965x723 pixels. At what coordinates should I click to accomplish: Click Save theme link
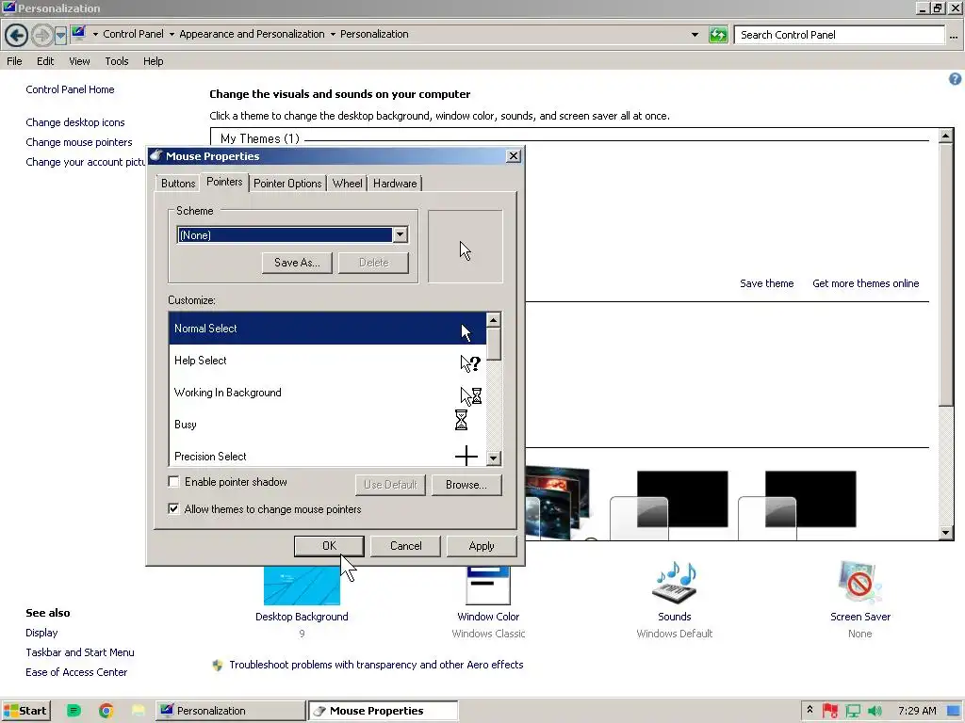[x=766, y=283]
